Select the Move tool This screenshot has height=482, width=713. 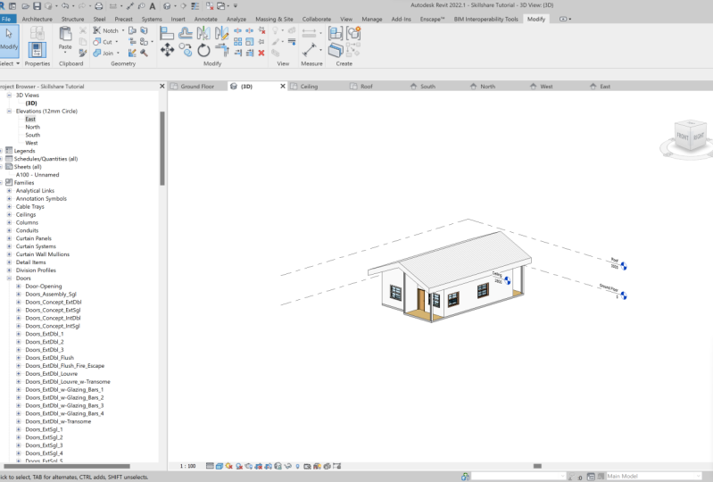pyautogui.click(x=167, y=50)
